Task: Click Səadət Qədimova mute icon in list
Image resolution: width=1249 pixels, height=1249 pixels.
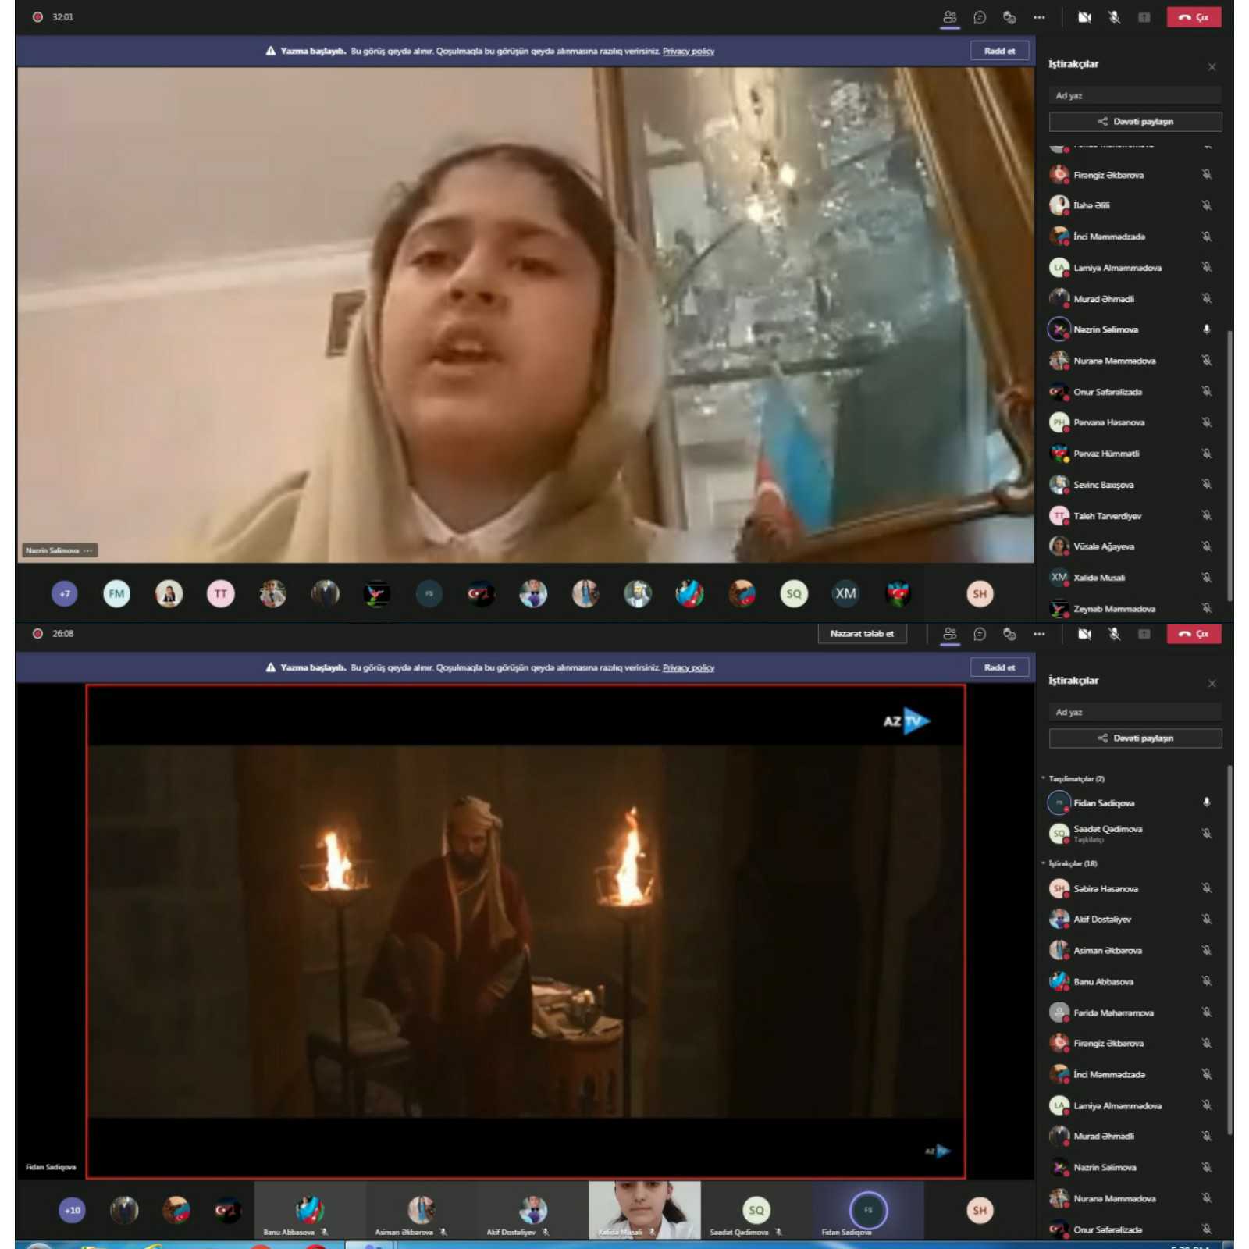Action: pos(1206,833)
